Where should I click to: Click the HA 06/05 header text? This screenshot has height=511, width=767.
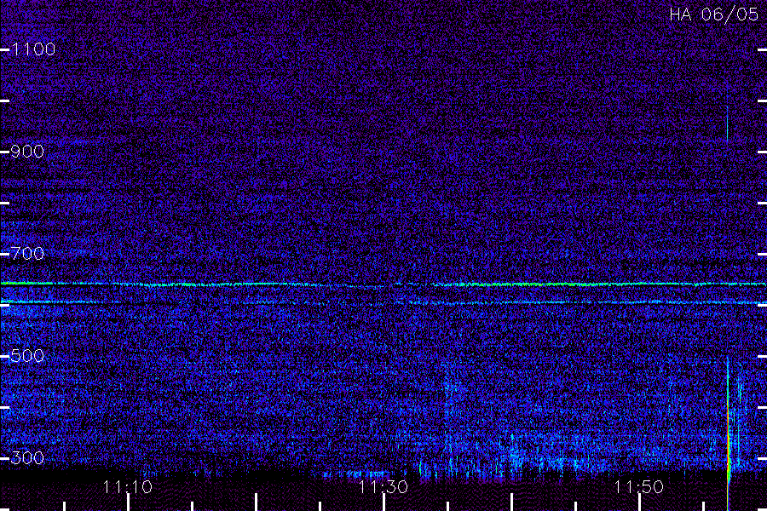713,14
